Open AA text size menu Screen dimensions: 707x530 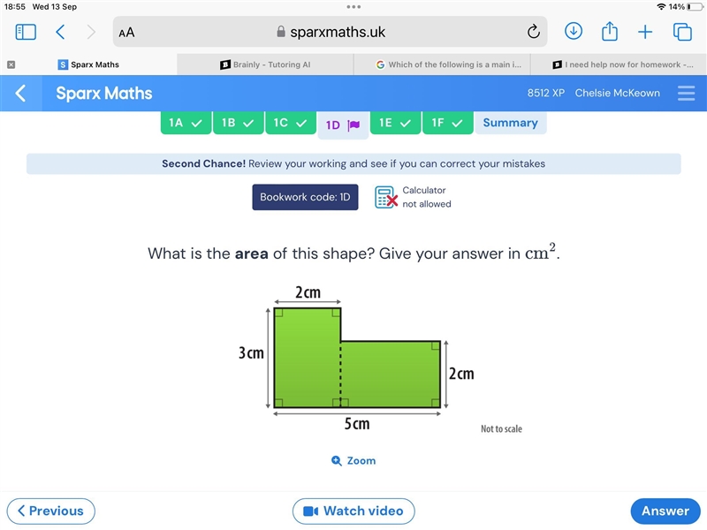point(126,33)
